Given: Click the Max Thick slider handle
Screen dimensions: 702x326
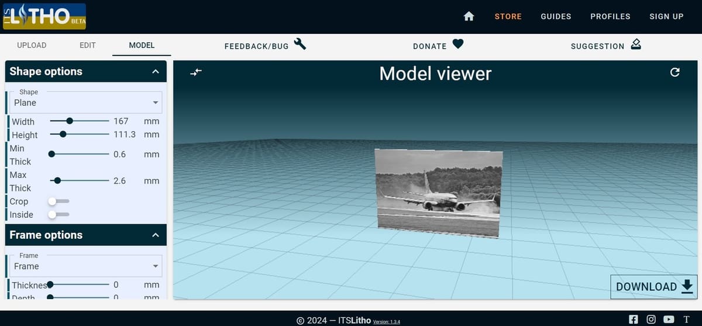Looking at the screenshot, I should coord(57,180).
